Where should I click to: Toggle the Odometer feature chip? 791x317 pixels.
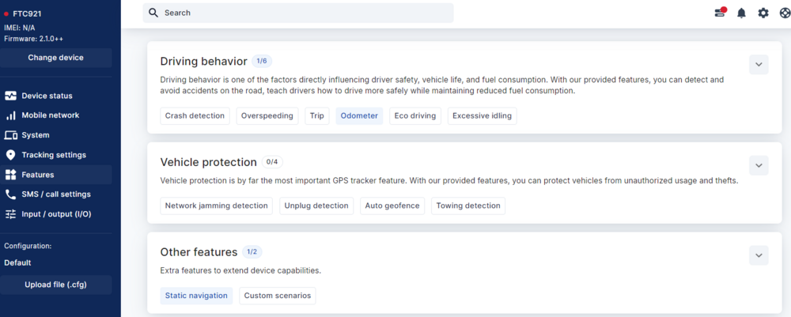pos(359,116)
